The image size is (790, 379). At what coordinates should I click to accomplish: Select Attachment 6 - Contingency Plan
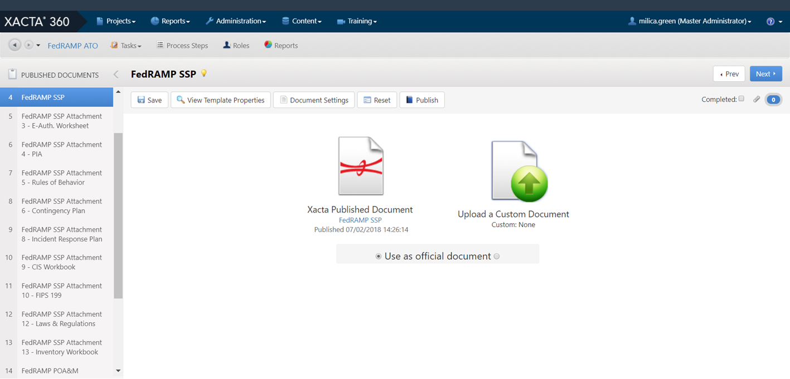pyautogui.click(x=56, y=206)
